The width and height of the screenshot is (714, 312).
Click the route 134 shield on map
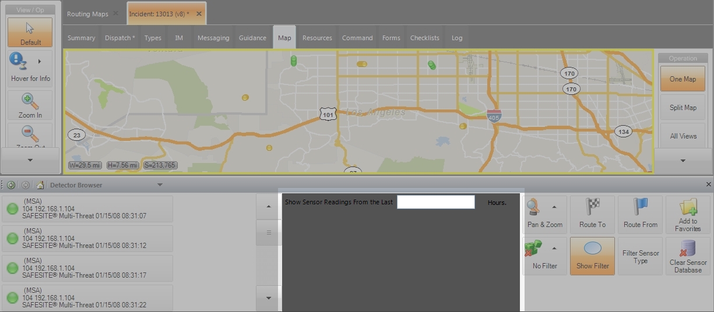pos(623,132)
